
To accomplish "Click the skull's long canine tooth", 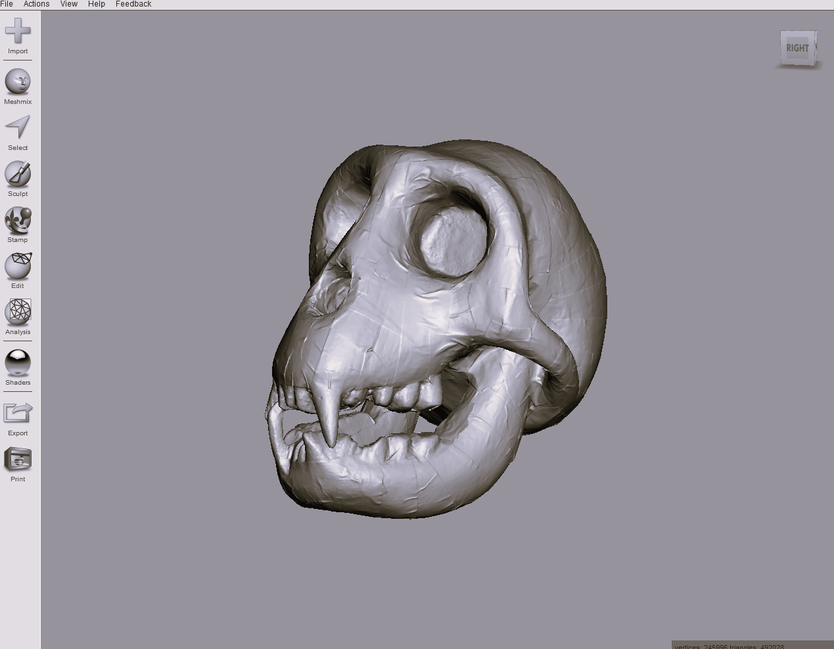I will coord(328,421).
